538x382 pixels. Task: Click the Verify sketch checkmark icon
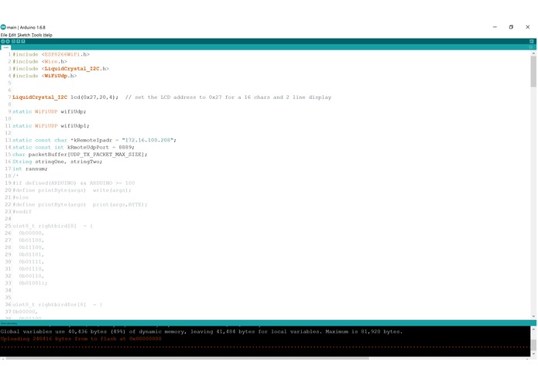(3, 41)
